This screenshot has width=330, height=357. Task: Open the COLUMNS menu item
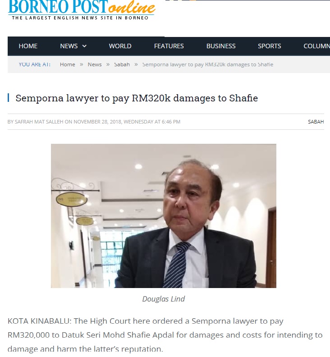click(316, 46)
